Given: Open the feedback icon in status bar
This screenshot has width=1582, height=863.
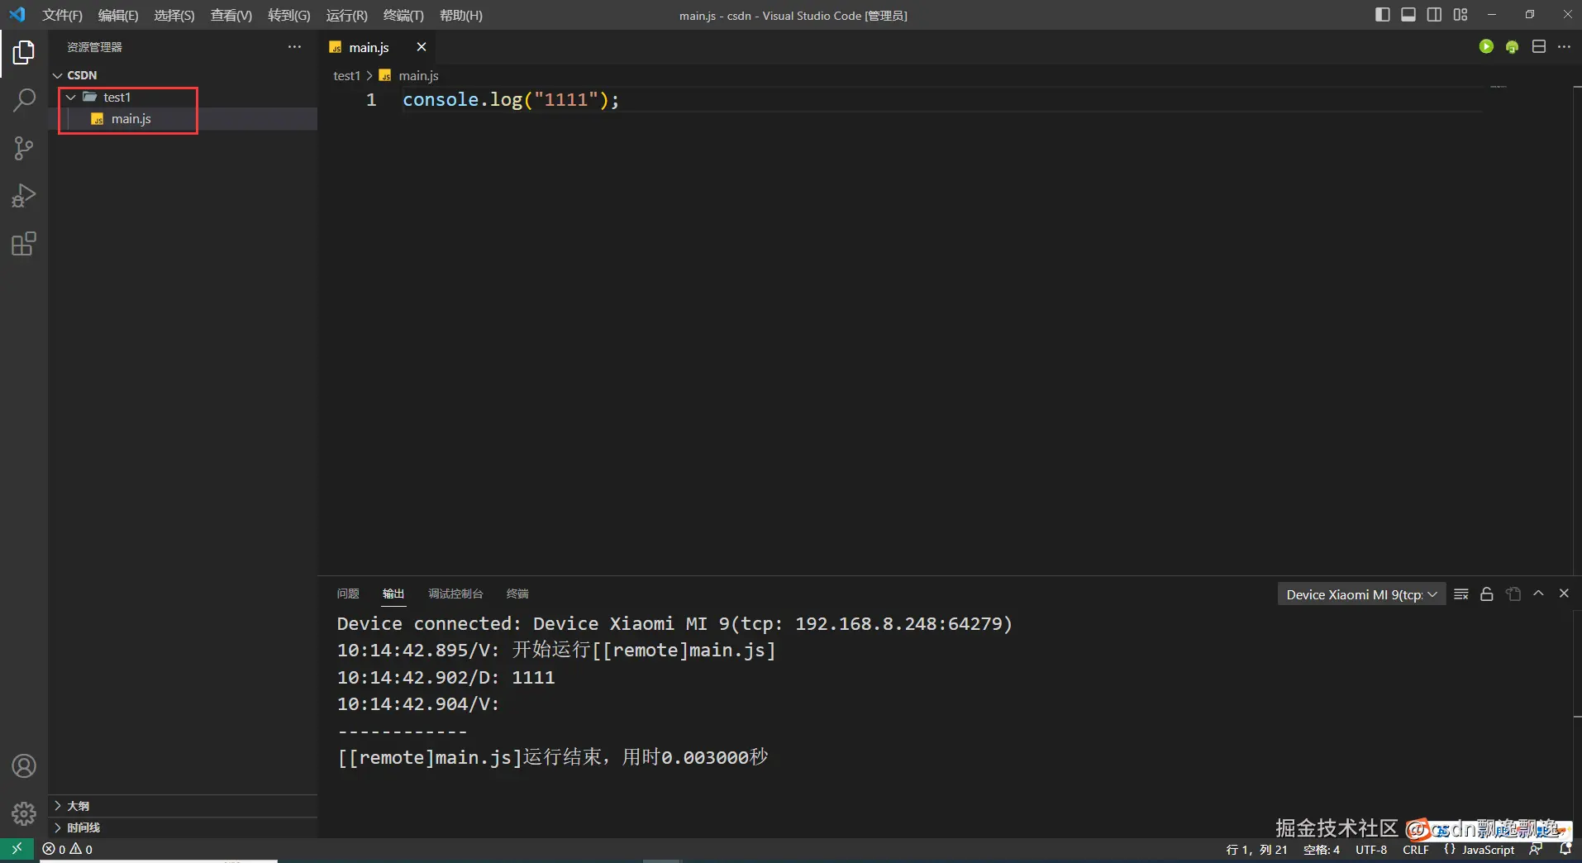Looking at the screenshot, I should tap(1536, 849).
